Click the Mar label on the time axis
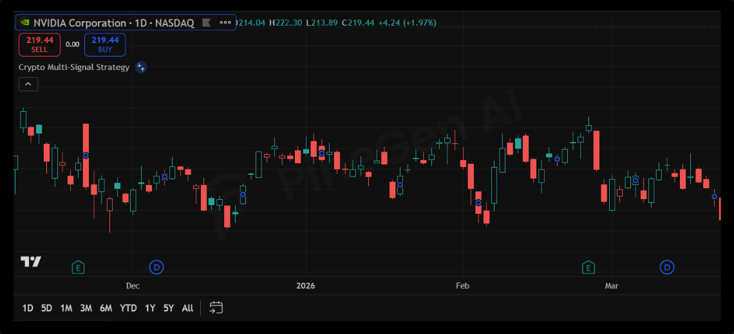 tap(612, 285)
